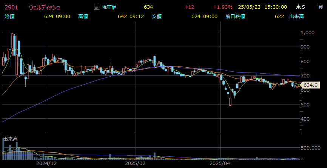Click the 900 price axis label
Image resolution: width=327 pixels, height=168 pixels.
click(x=306, y=47)
